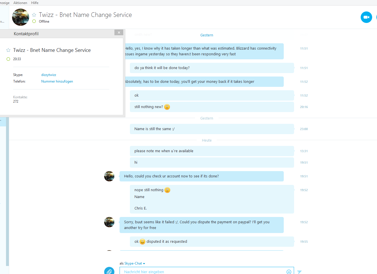Click the 'Chris E.' text in message
Image resolution: width=377 pixels, height=274 pixels.
coord(140,208)
